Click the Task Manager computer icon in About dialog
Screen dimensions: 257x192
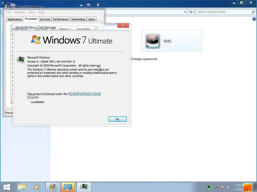click(x=21, y=60)
